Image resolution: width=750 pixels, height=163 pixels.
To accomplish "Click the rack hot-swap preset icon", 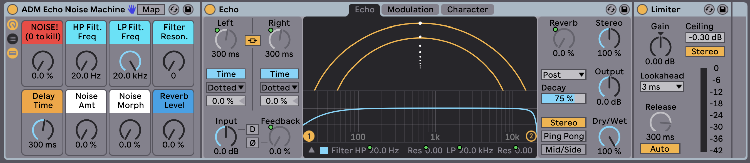I will (x=174, y=9).
